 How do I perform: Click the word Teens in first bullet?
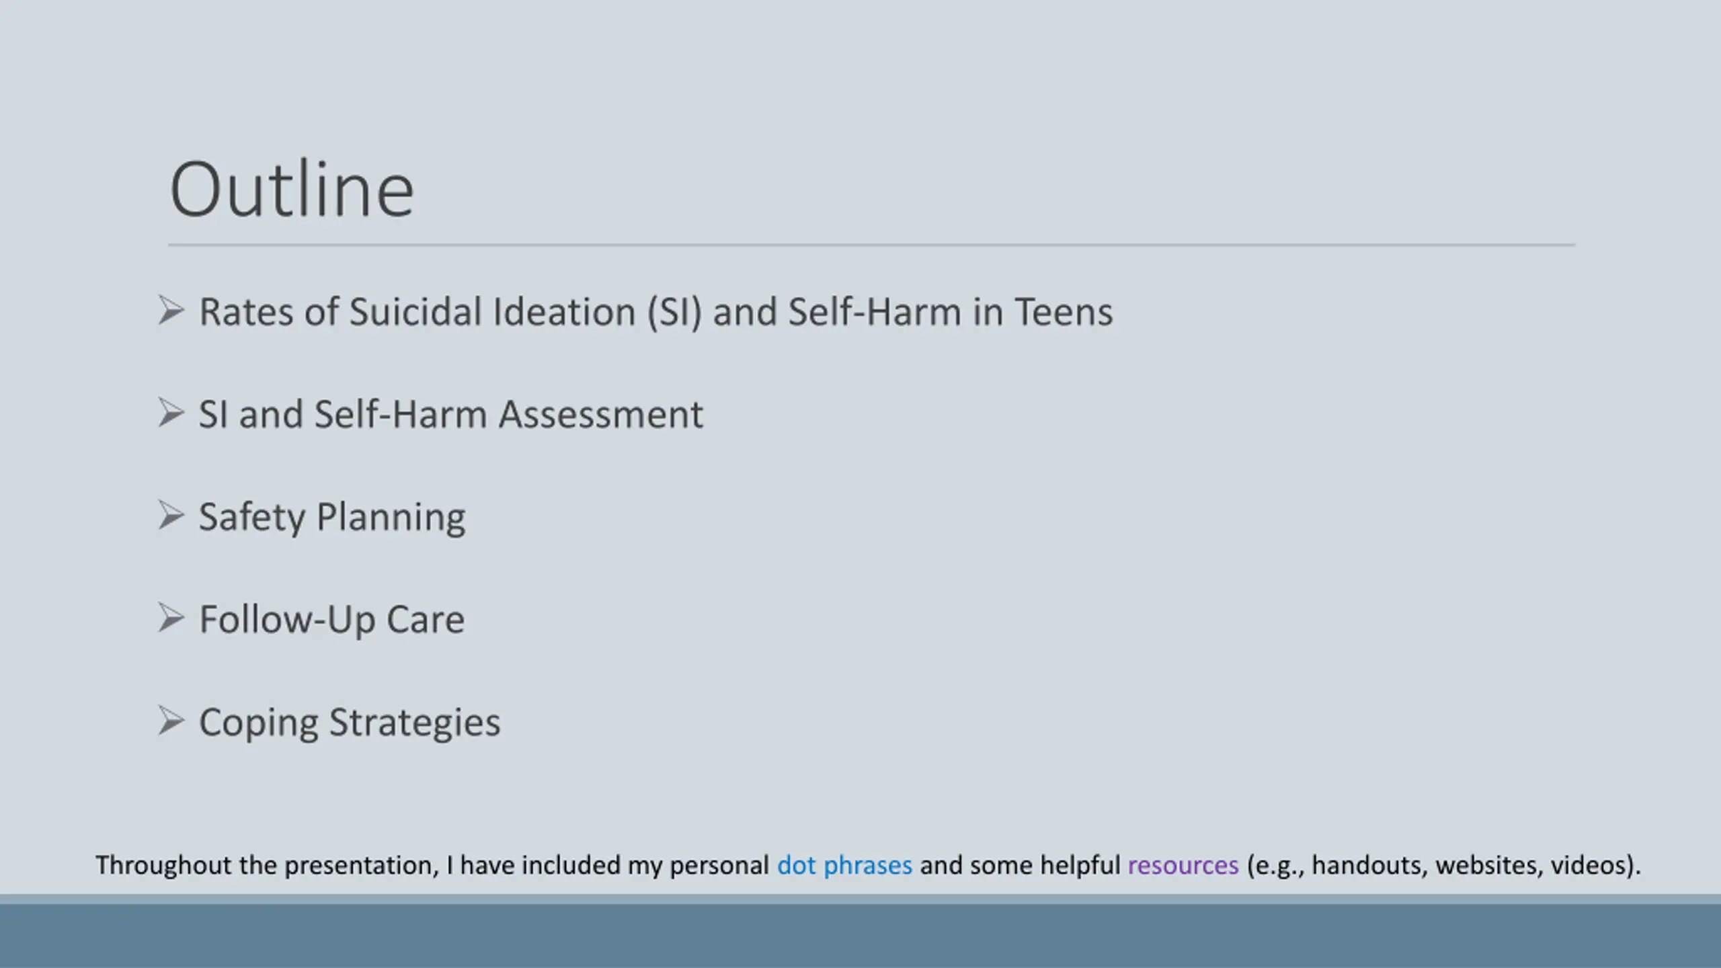1064,313
